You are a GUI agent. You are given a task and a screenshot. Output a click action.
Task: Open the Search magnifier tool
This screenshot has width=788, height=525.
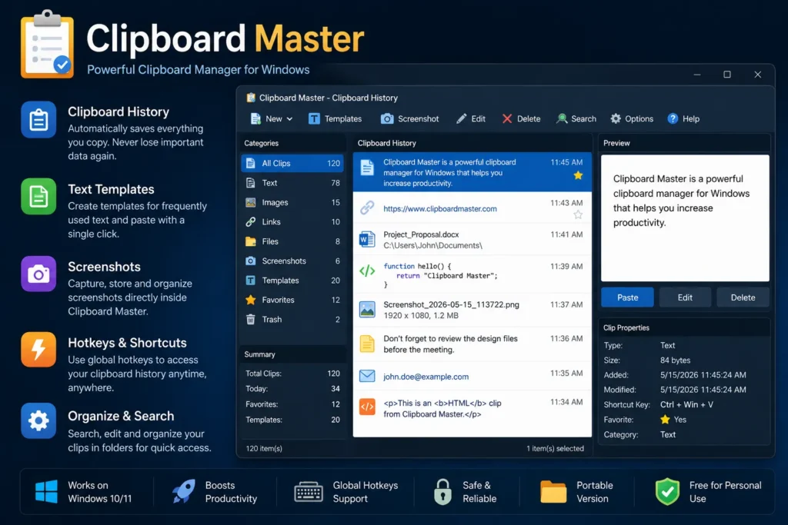[x=576, y=119]
